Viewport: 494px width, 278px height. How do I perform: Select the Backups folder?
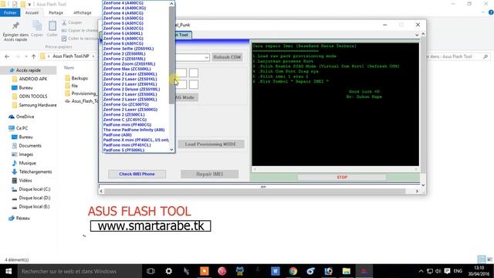(x=80, y=78)
